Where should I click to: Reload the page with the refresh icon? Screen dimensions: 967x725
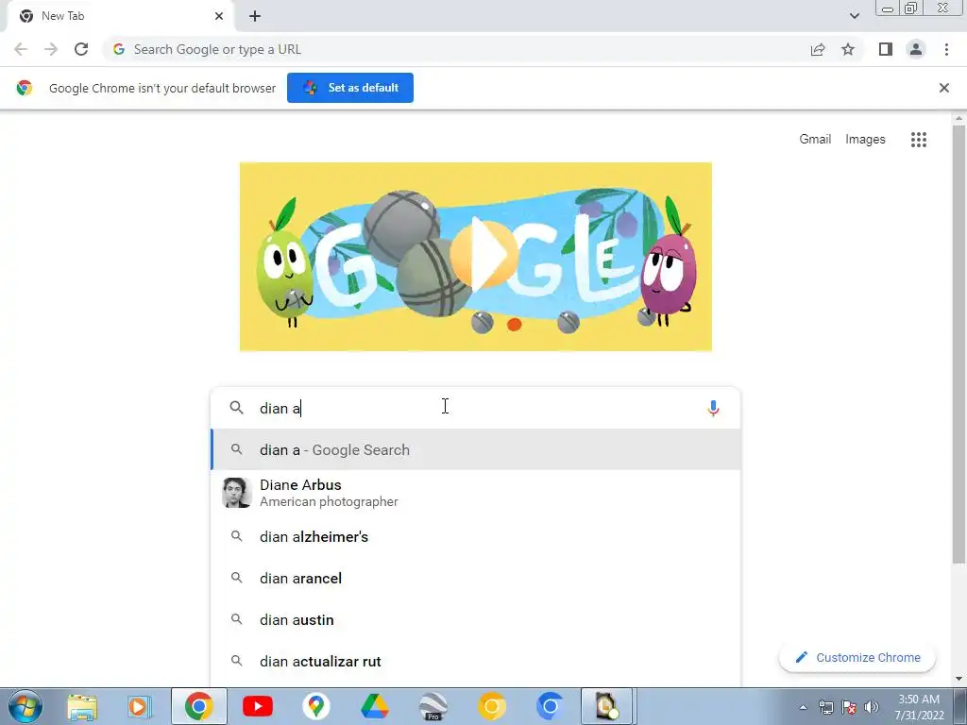(x=81, y=49)
